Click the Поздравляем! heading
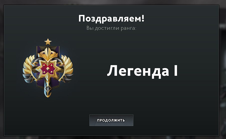226x139 pixels. (111, 18)
